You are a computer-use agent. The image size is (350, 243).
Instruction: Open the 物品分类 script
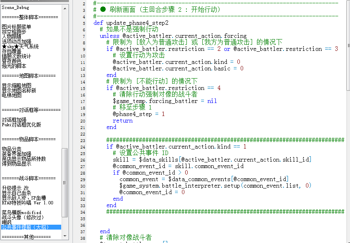(11, 149)
